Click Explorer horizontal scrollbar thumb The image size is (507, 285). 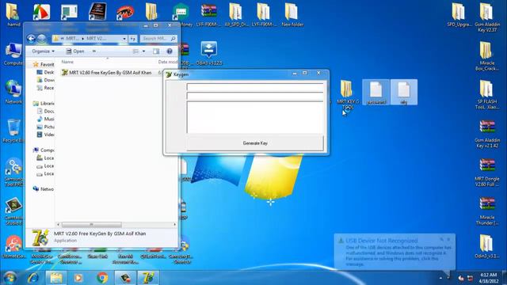(92, 224)
